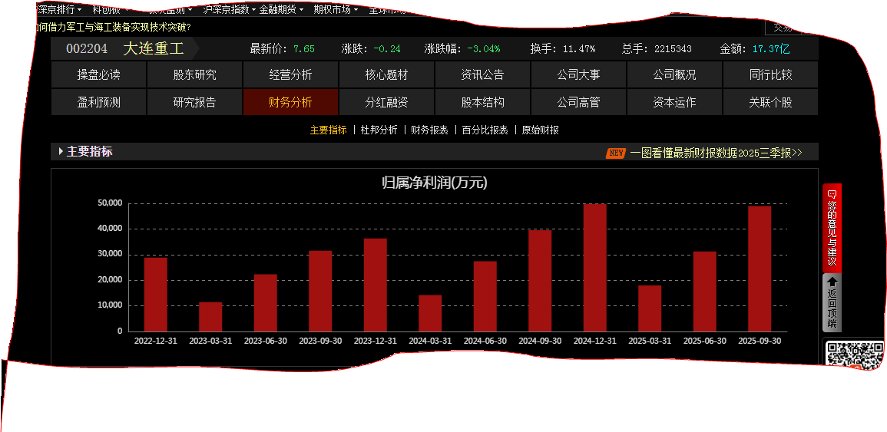This screenshot has width=887, height=432.
Task: Click the 2025-09-30 net profit bar
Action: coord(760,269)
